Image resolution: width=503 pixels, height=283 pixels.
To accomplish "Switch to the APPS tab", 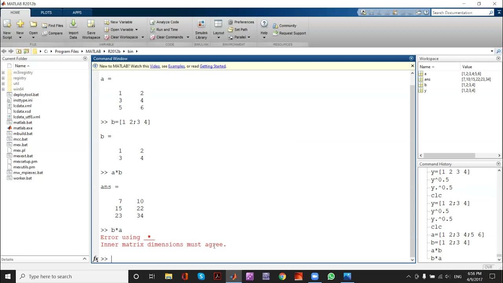I will (77, 13).
